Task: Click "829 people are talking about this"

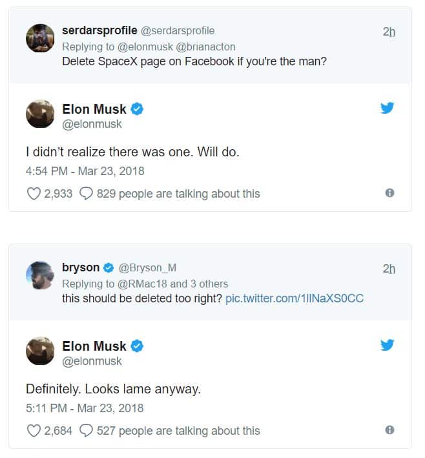Action: (x=178, y=193)
